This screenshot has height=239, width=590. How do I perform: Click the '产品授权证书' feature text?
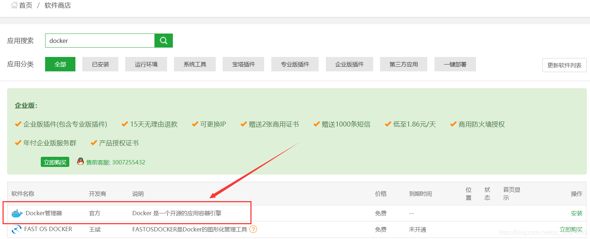click(119, 143)
